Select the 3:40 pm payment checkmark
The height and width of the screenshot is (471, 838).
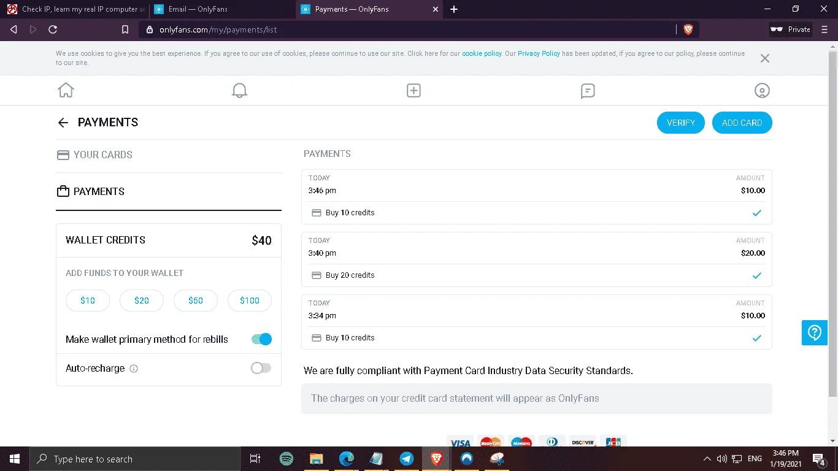tap(757, 275)
